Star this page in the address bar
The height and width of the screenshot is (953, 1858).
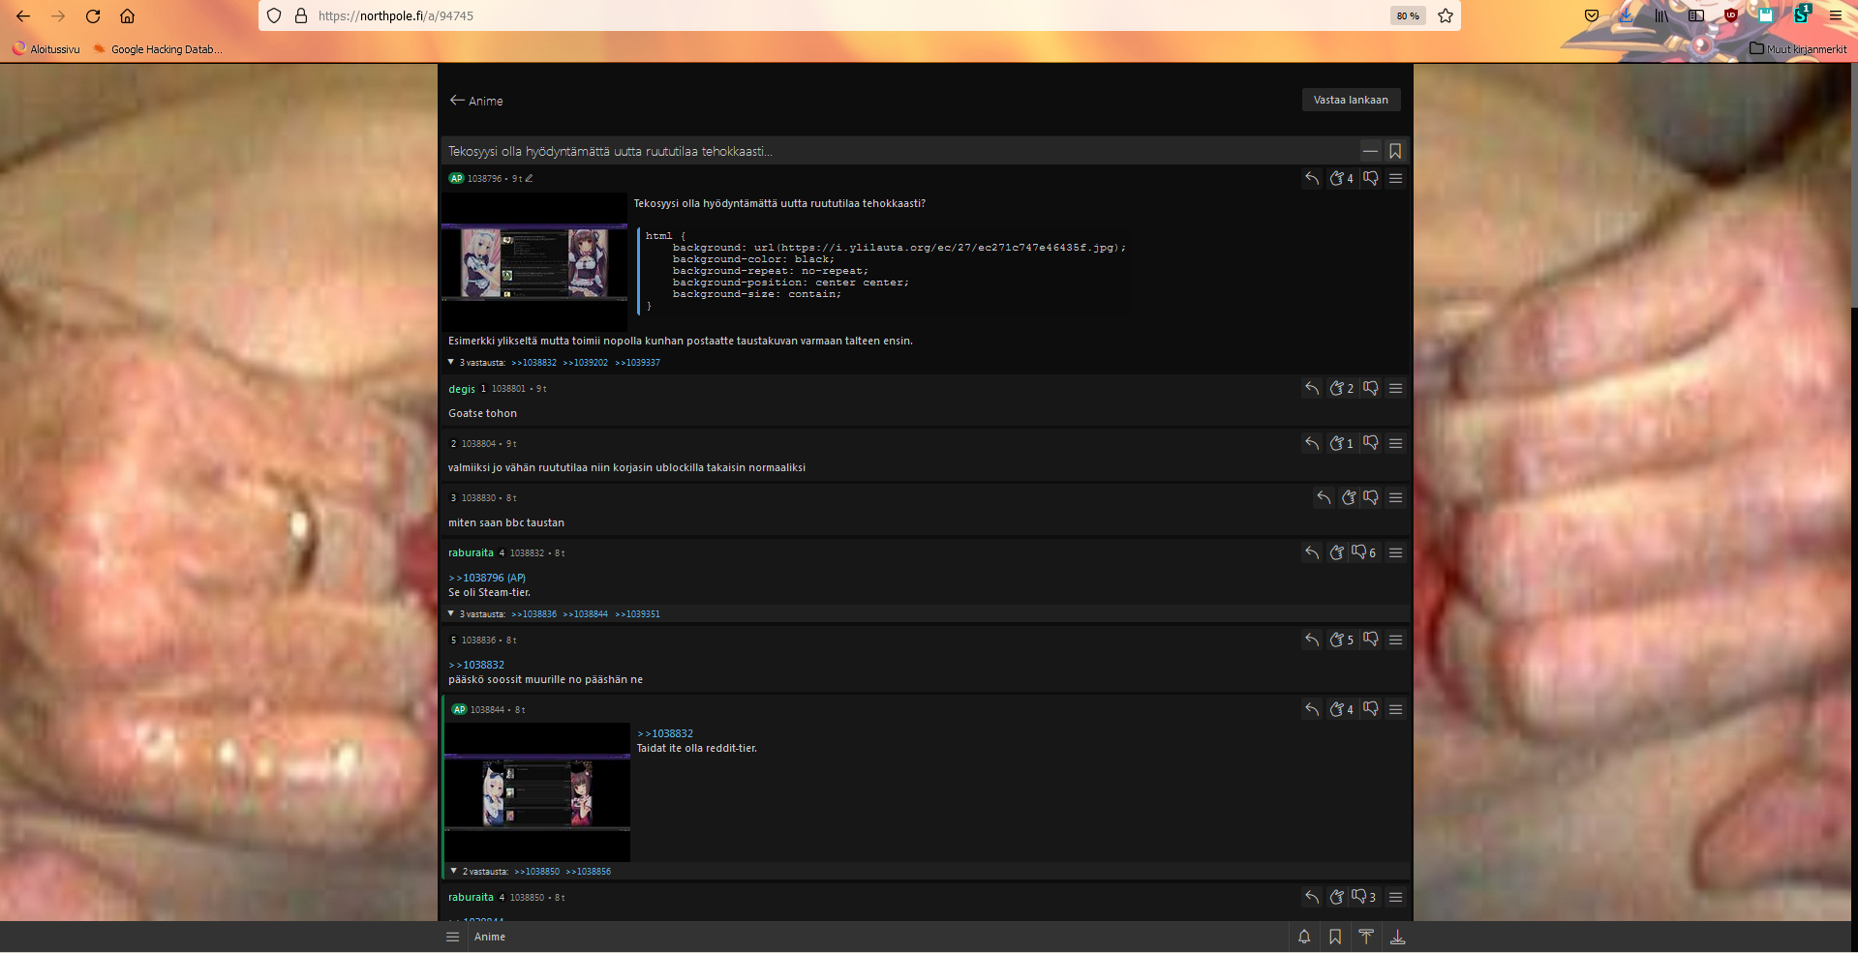(1445, 15)
